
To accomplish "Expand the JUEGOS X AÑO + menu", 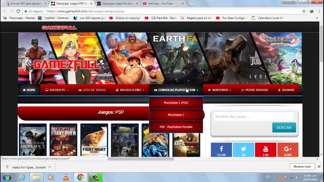I will pyautogui.click(x=130, y=90).
